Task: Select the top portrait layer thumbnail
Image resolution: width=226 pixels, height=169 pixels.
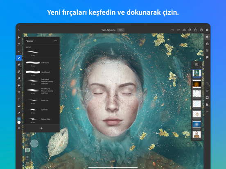Action: tap(197, 73)
